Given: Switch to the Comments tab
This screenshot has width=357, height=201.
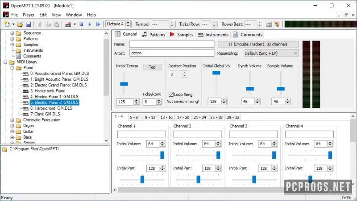Looking at the screenshot, I should 248,35.
